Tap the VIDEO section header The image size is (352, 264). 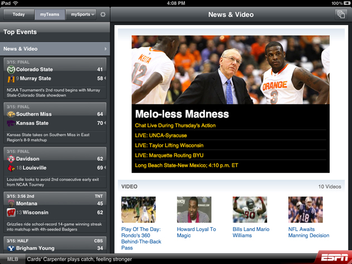click(x=129, y=186)
